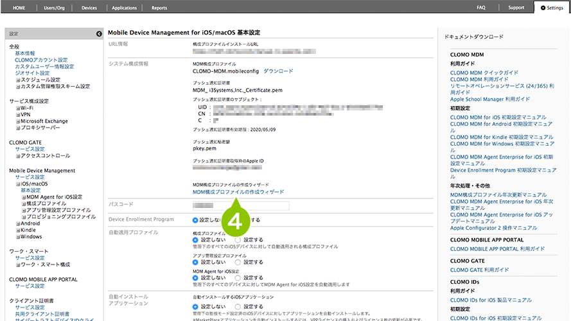Open the Reports menu

tap(159, 8)
